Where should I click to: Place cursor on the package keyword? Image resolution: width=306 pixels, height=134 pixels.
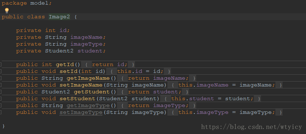[x=14, y=3]
